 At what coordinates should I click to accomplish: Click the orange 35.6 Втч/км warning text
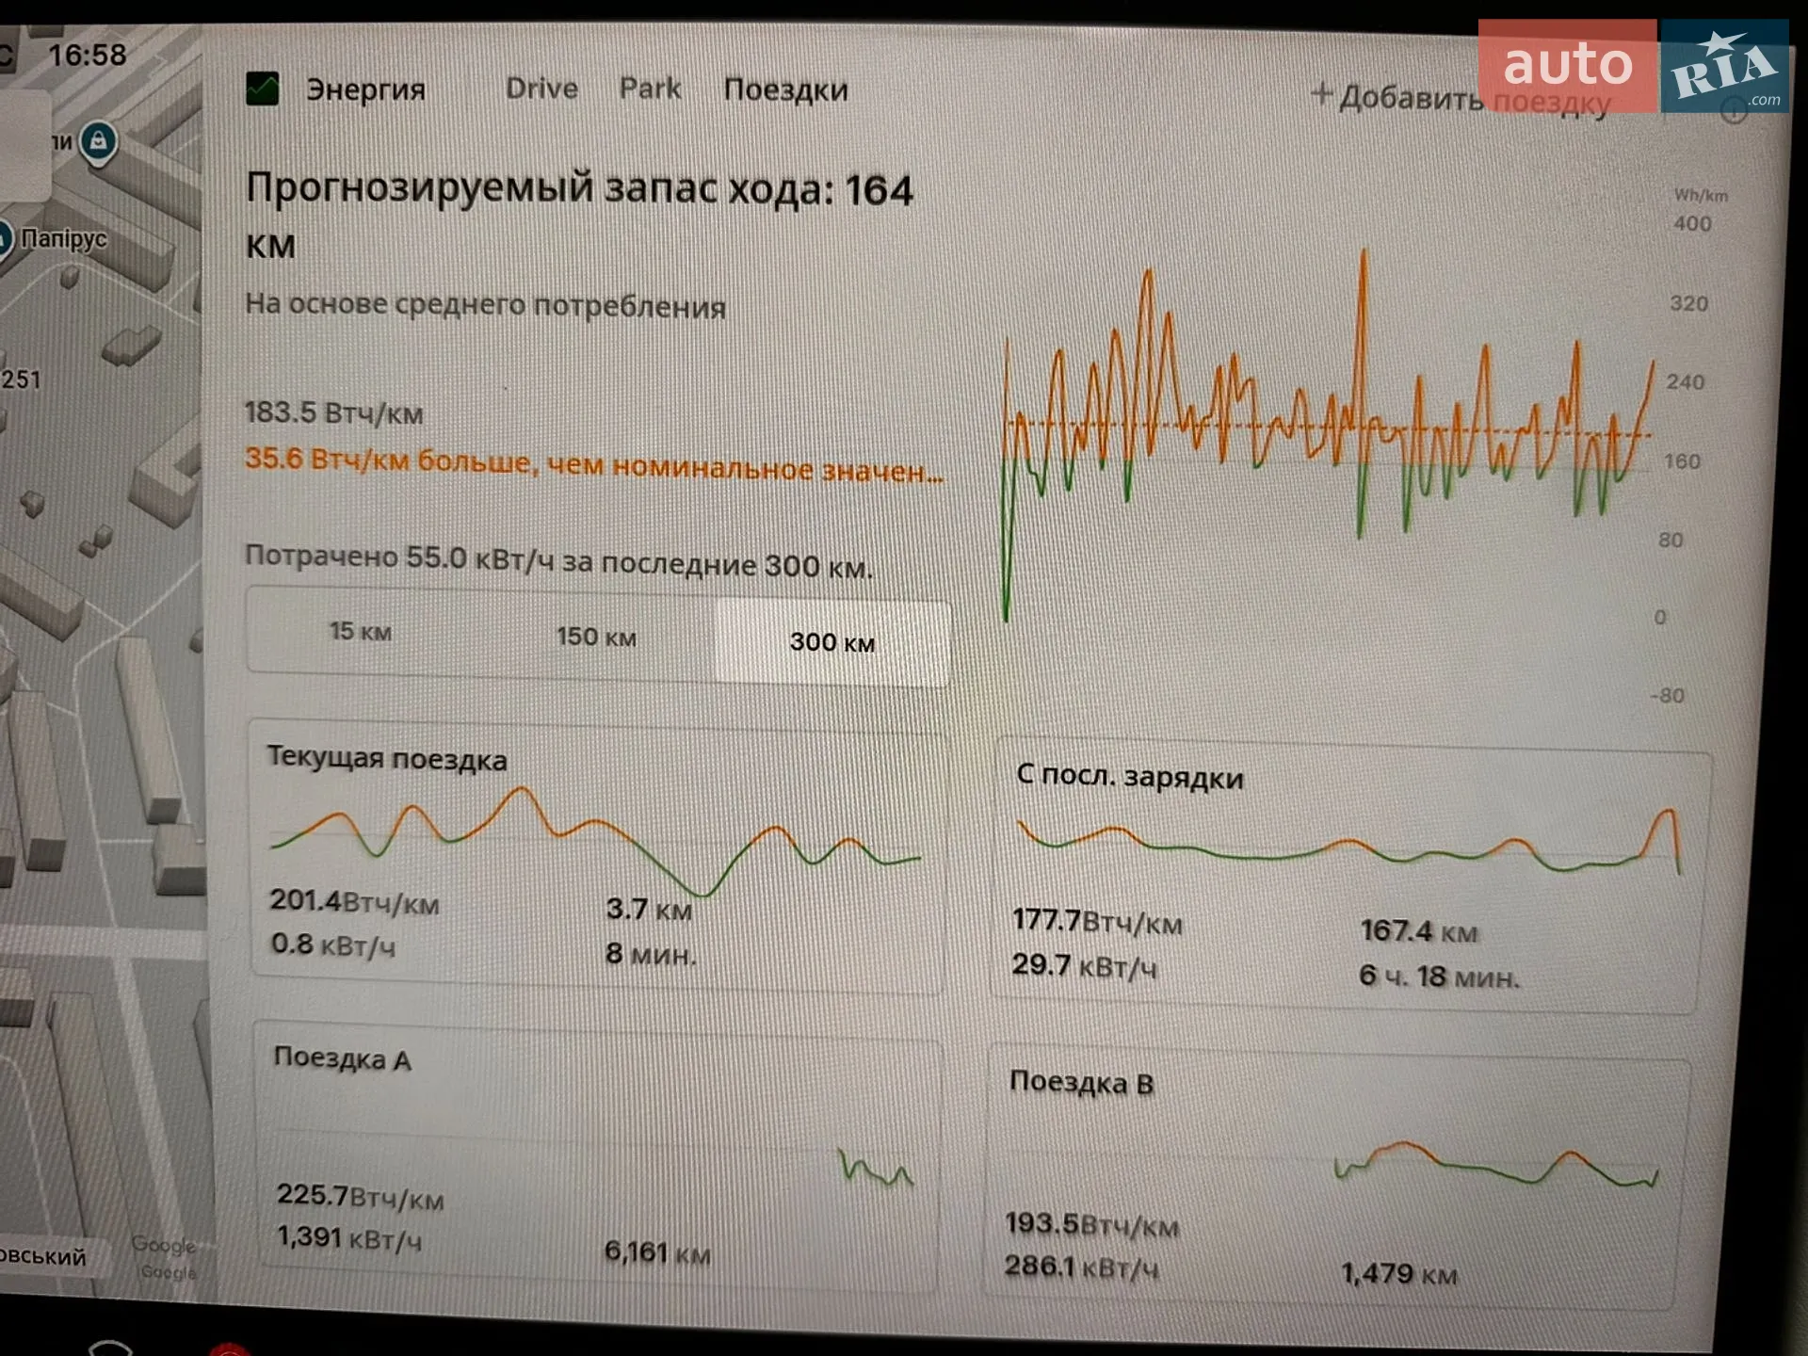point(593,464)
